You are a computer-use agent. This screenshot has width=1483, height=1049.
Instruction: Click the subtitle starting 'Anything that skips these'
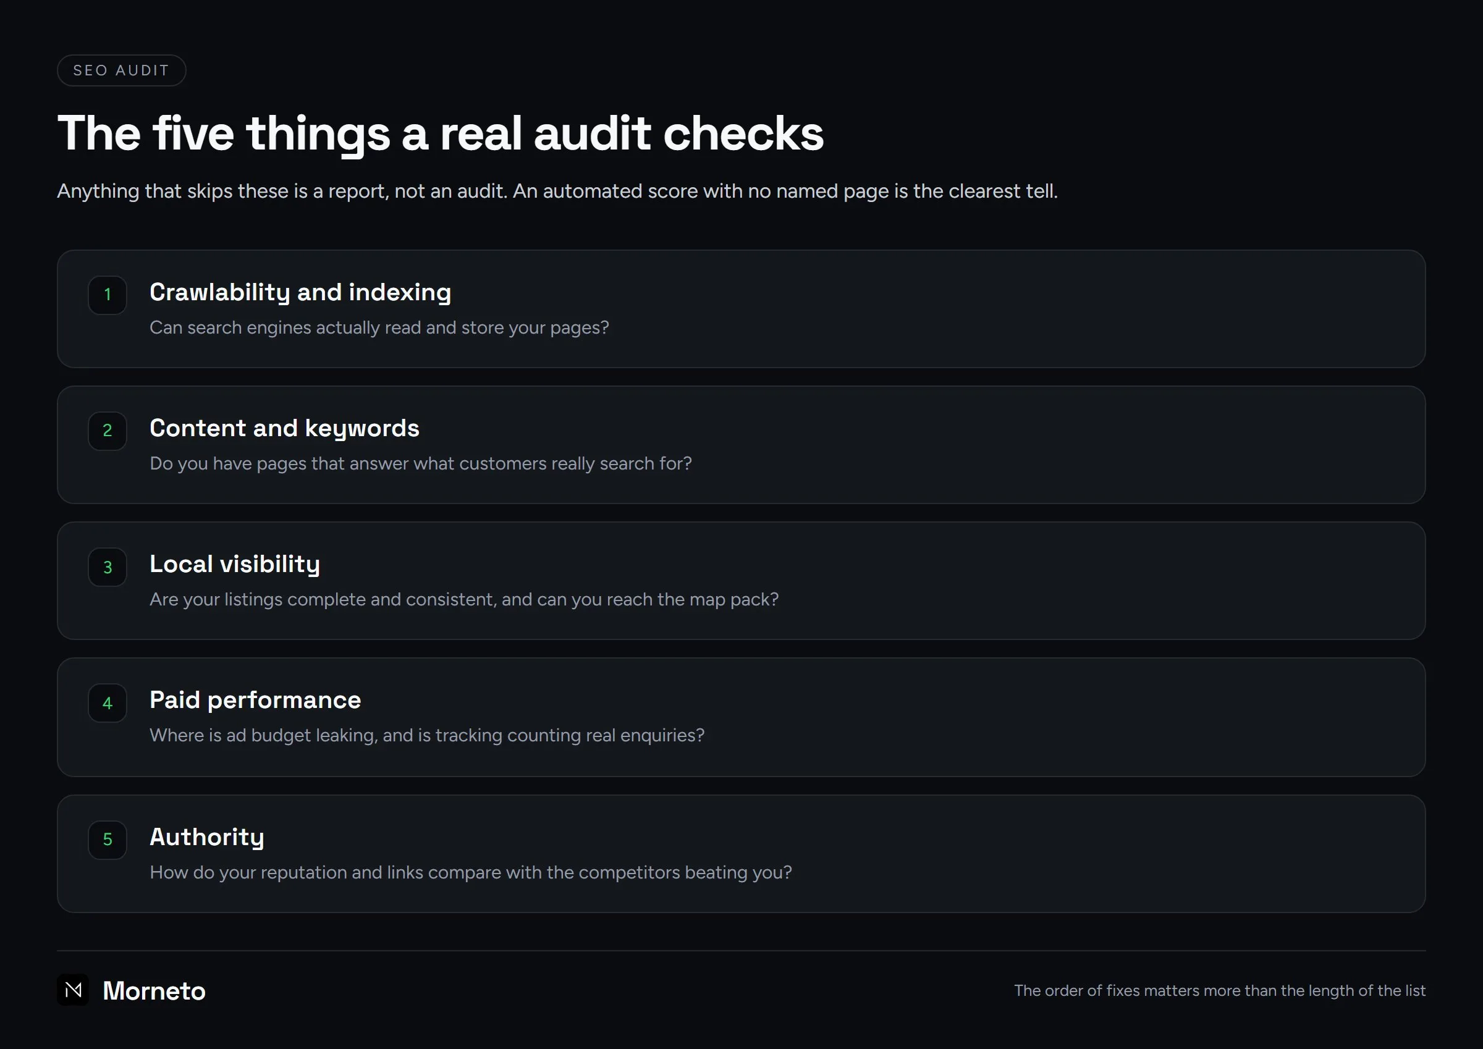click(557, 191)
